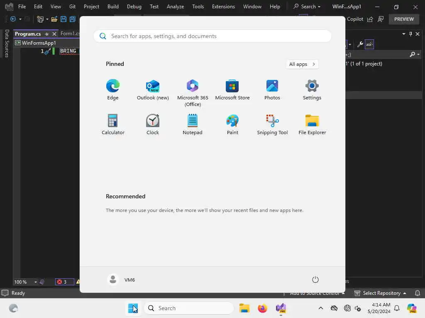Click Visual Studio Search box in title bar

tap(307, 7)
